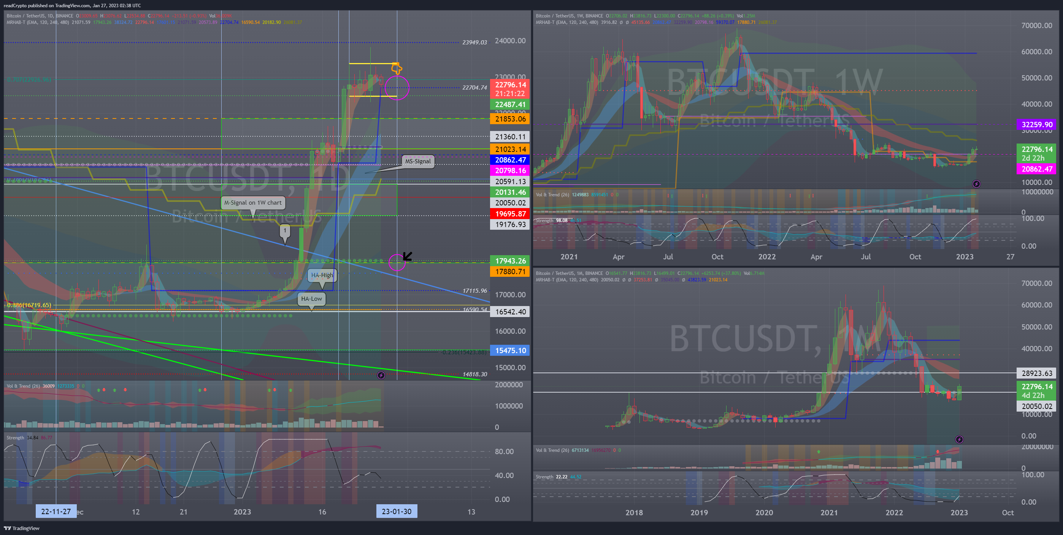Click 'readCrypto published on TradingView.com' header text
The image size is (1063, 535).
pos(47,5)
